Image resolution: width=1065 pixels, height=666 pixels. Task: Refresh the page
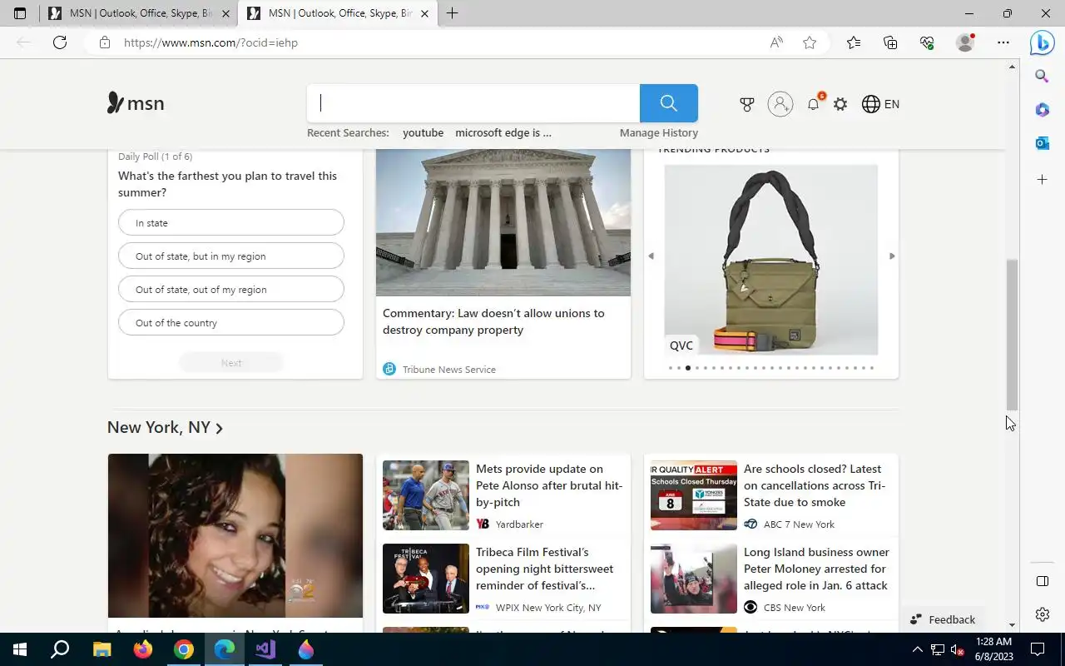pos(60,42)
